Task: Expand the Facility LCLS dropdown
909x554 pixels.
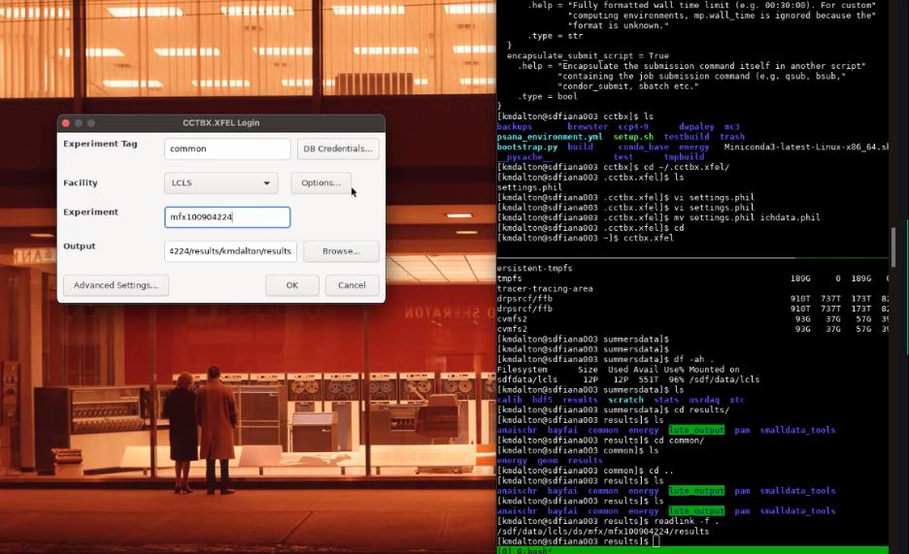Action: (220, 183)
